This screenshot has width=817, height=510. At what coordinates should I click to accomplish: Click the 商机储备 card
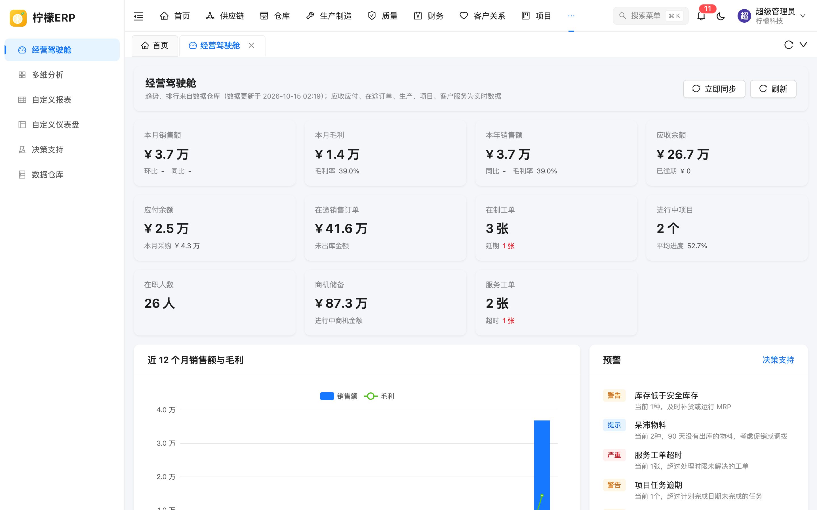point(385,303)
